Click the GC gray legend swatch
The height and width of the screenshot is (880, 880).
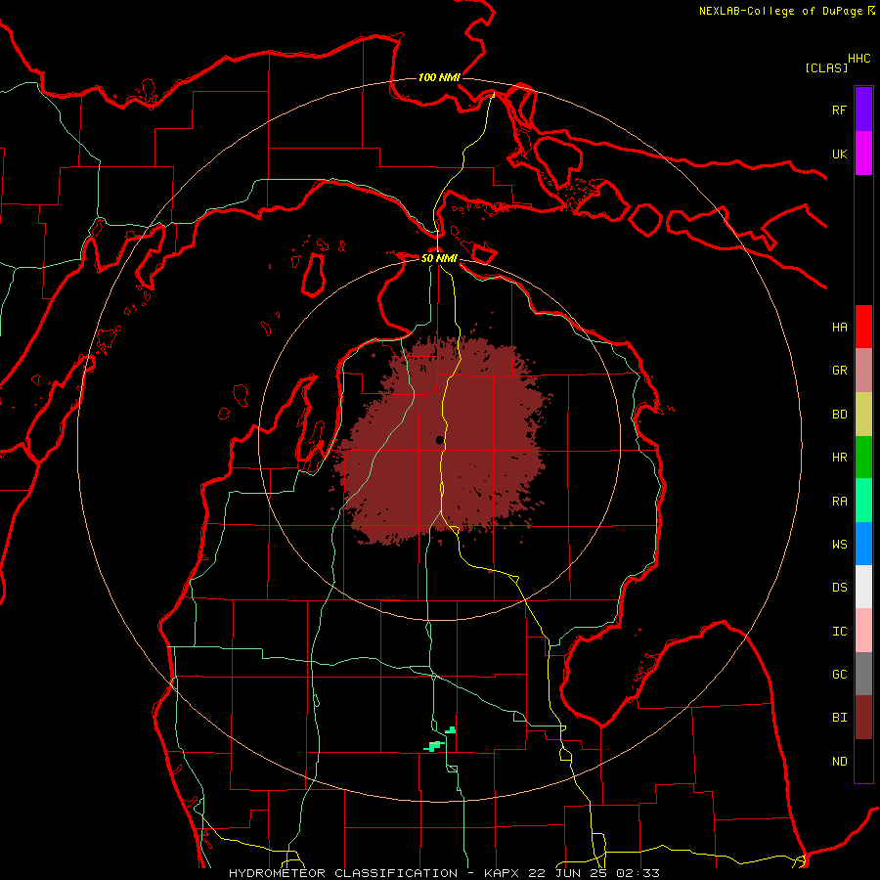(x=863, y=674)
